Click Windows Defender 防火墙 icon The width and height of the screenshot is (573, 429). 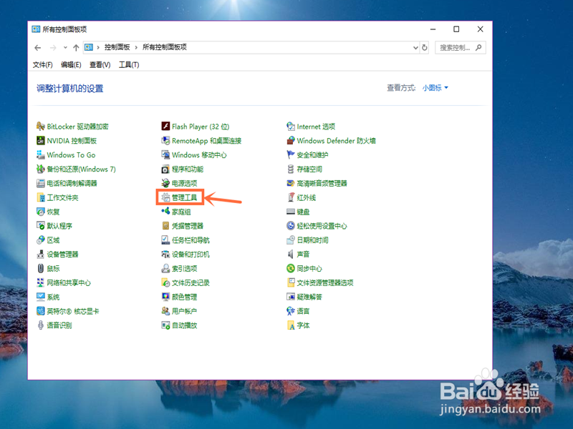291,140
